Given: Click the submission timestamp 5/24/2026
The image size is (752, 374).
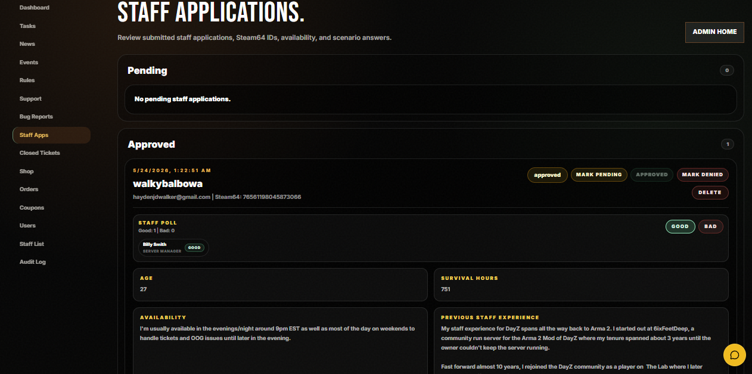Looking at the screenshot, I should 172,171.
